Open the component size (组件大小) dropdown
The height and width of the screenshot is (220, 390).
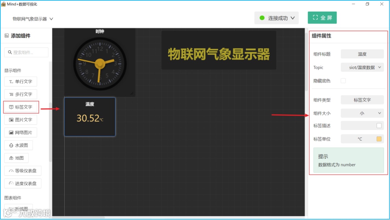362,113
